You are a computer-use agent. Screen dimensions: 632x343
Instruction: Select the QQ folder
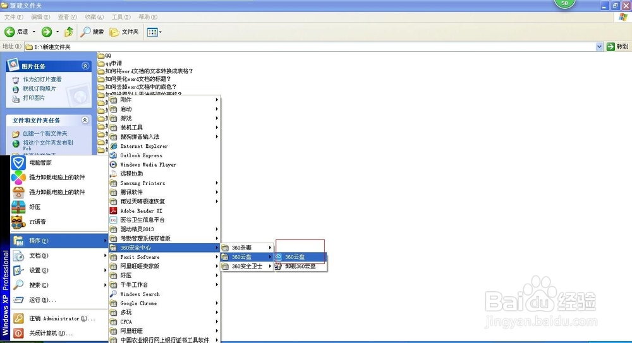point(104,56)
